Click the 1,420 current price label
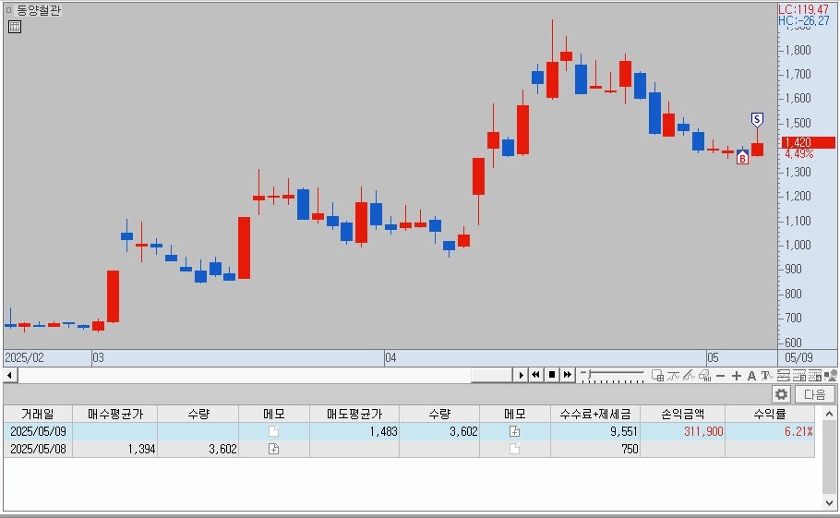Screen dimensions: 840x518 [x=808, y=142]
